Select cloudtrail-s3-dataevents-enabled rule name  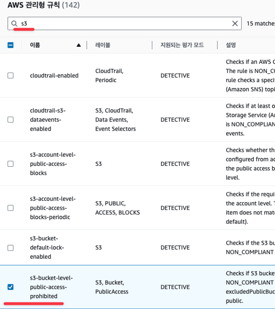point(48,119)
